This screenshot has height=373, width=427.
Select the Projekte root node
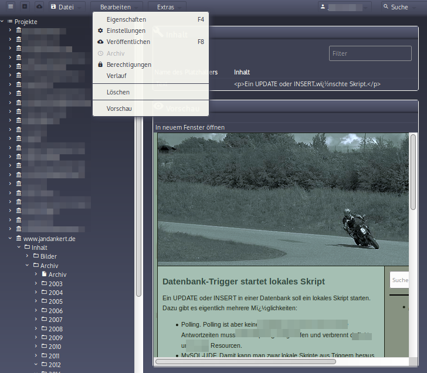26,22
